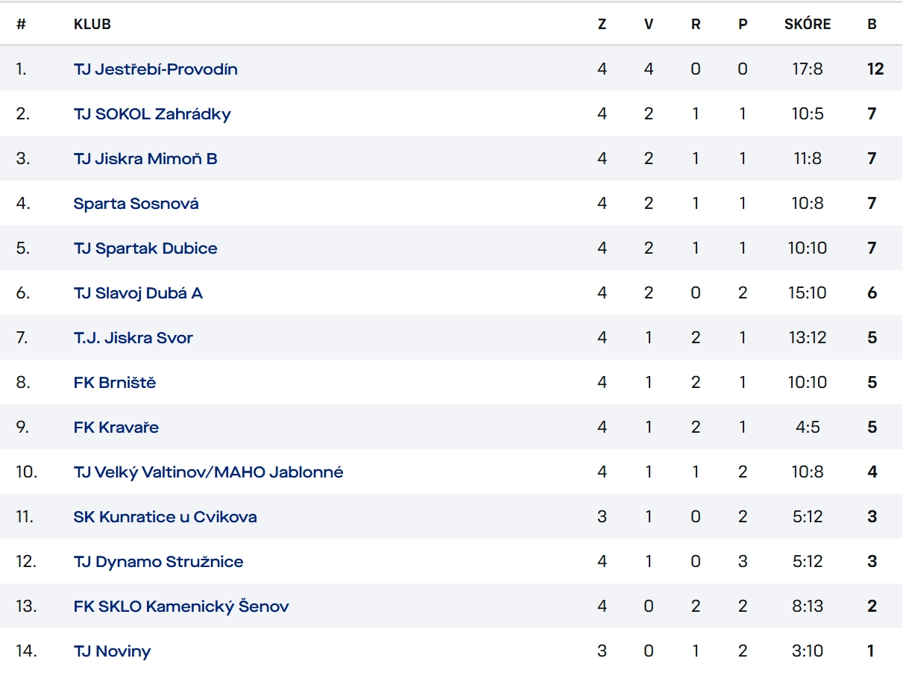Viewport: 903px width, 673px height.
Task: Select TJ Noviny club link
Action: coord(112,651)
